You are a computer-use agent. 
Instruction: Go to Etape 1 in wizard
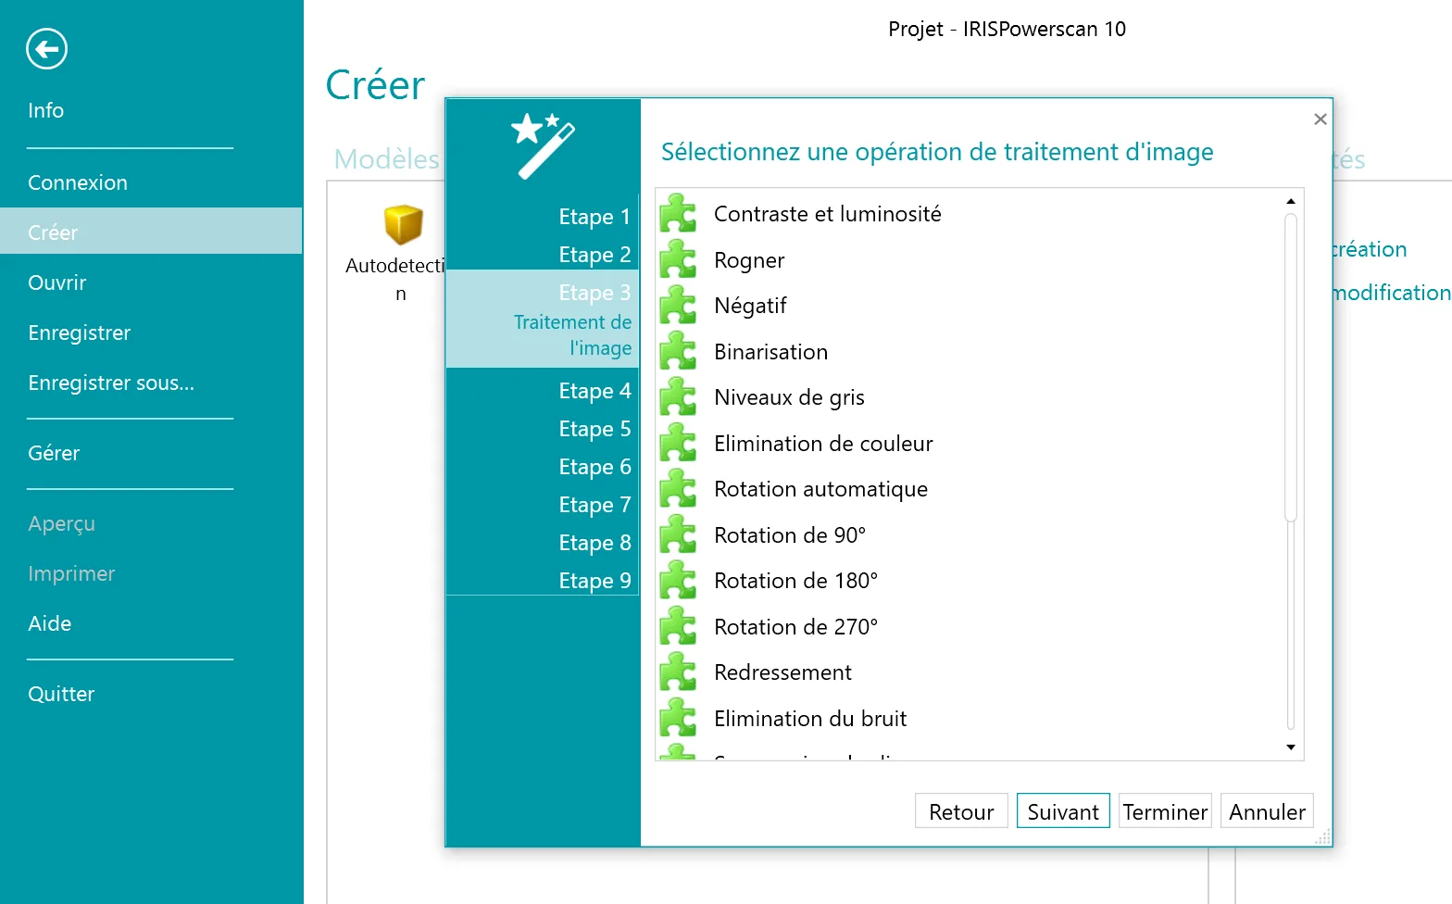coord(595,217)
